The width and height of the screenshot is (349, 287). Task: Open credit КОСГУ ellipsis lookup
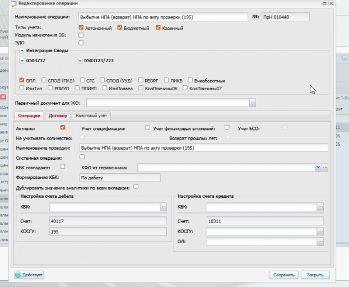click(x=320, y=232)
